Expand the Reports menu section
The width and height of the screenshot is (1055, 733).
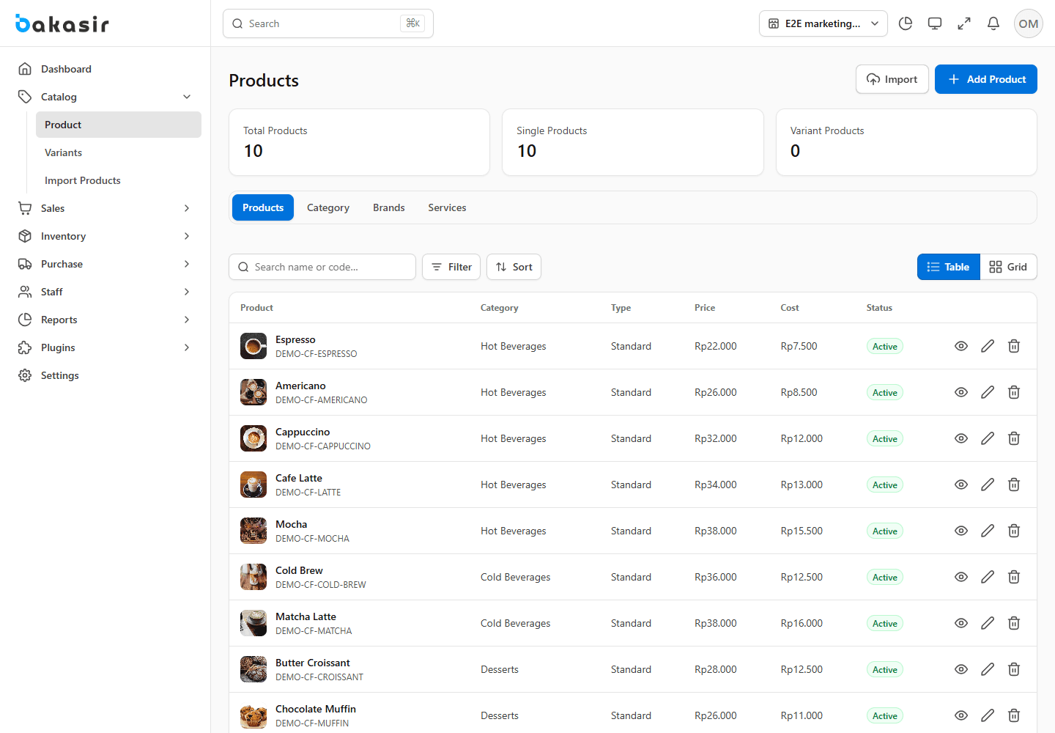tap(105, 320)
